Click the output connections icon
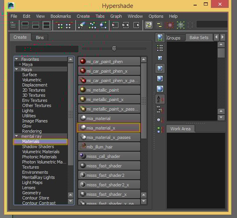Screen dimensions: 237x218 [x=137, y=25]
